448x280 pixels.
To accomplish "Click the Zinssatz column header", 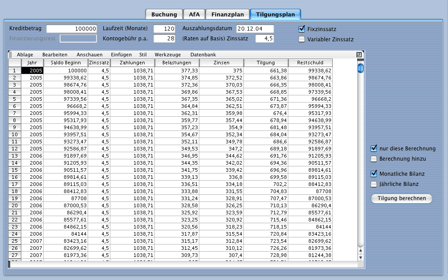I will tap(99, 63).
